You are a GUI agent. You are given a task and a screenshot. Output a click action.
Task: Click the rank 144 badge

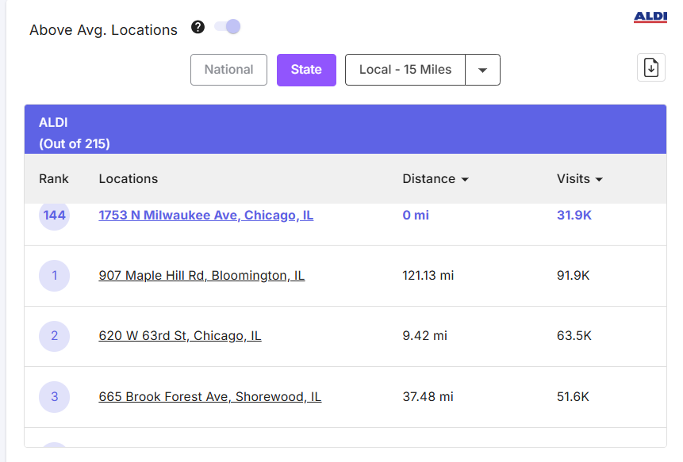pyautogui.click(x=55, y=215)
